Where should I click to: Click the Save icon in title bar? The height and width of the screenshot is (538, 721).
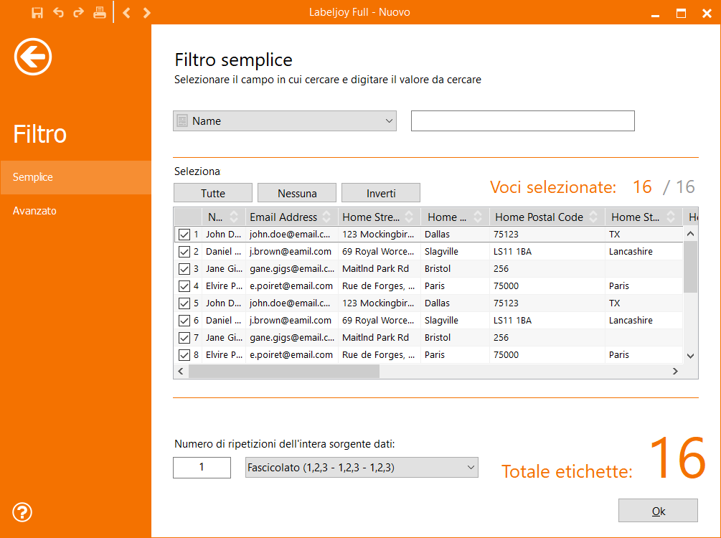pos(37,12)
